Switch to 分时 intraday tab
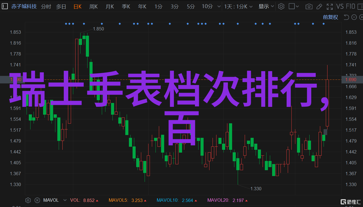Image resolution: width=363 pixels, height=207 pixels. (x=46, y=6)
